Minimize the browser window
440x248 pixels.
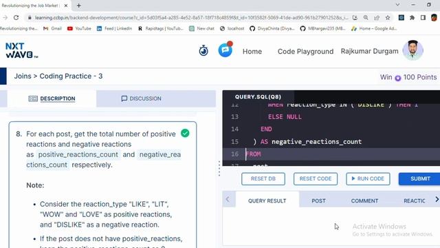point(413,5)
